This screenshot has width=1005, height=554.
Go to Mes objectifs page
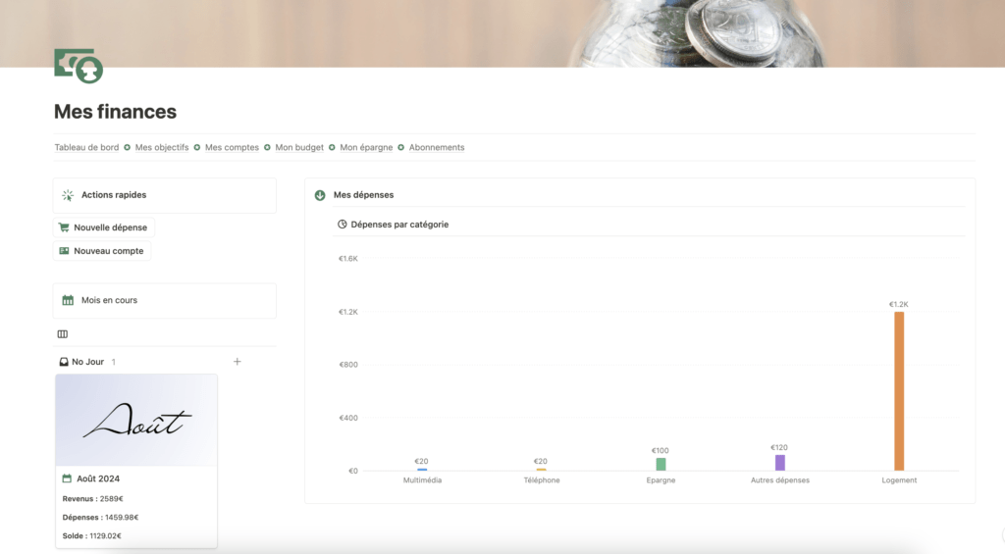coord(162,148)
